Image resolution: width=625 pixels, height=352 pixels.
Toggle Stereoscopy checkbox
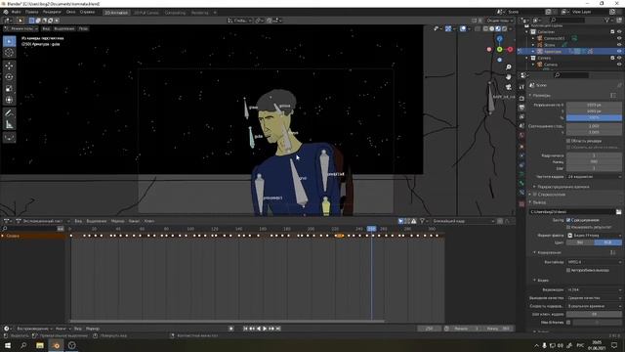click(535, 195)
